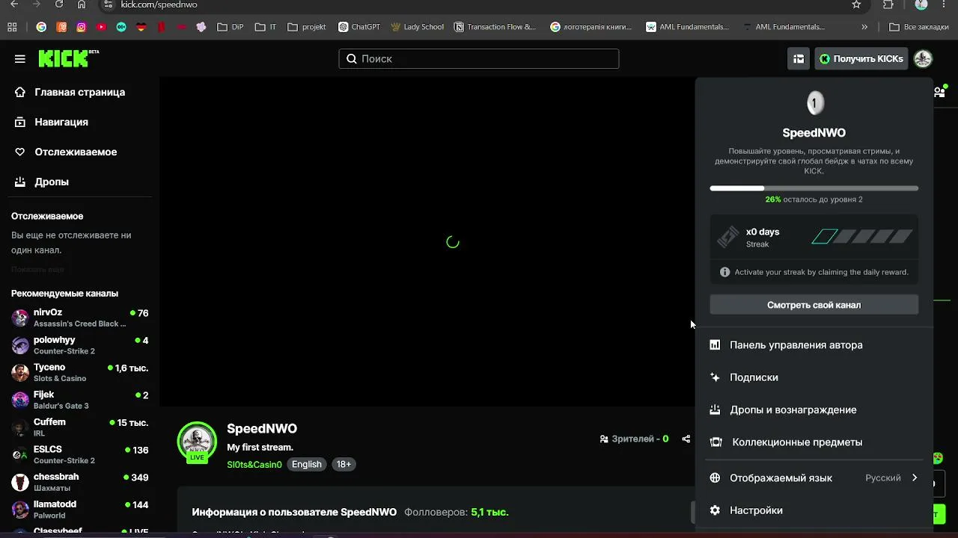This screenshot has width=958, height=538.
Task: Open Fijek recommended channel
Action: click(79, 401)
